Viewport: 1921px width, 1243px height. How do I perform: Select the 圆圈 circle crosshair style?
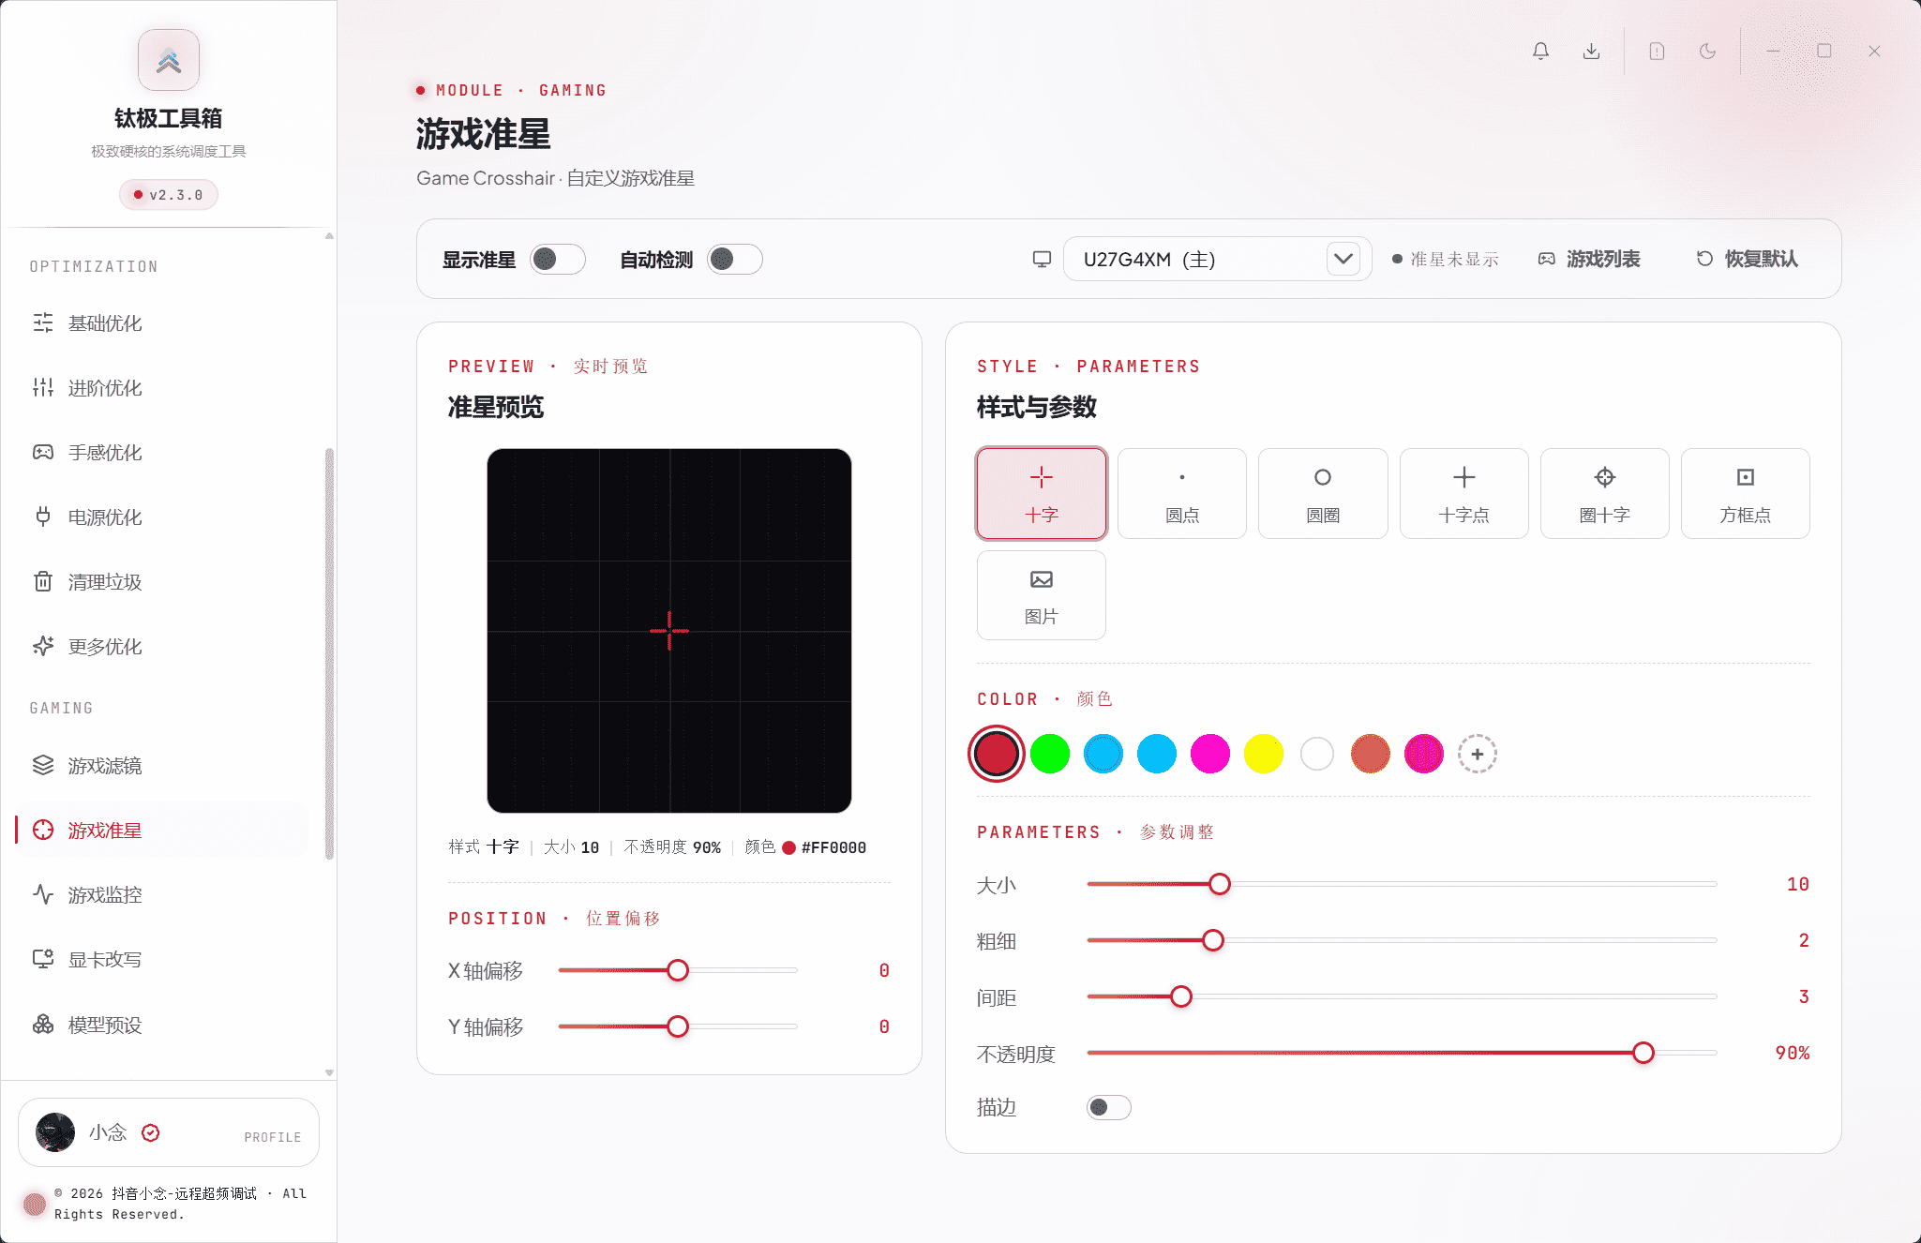coord(1323,493)
